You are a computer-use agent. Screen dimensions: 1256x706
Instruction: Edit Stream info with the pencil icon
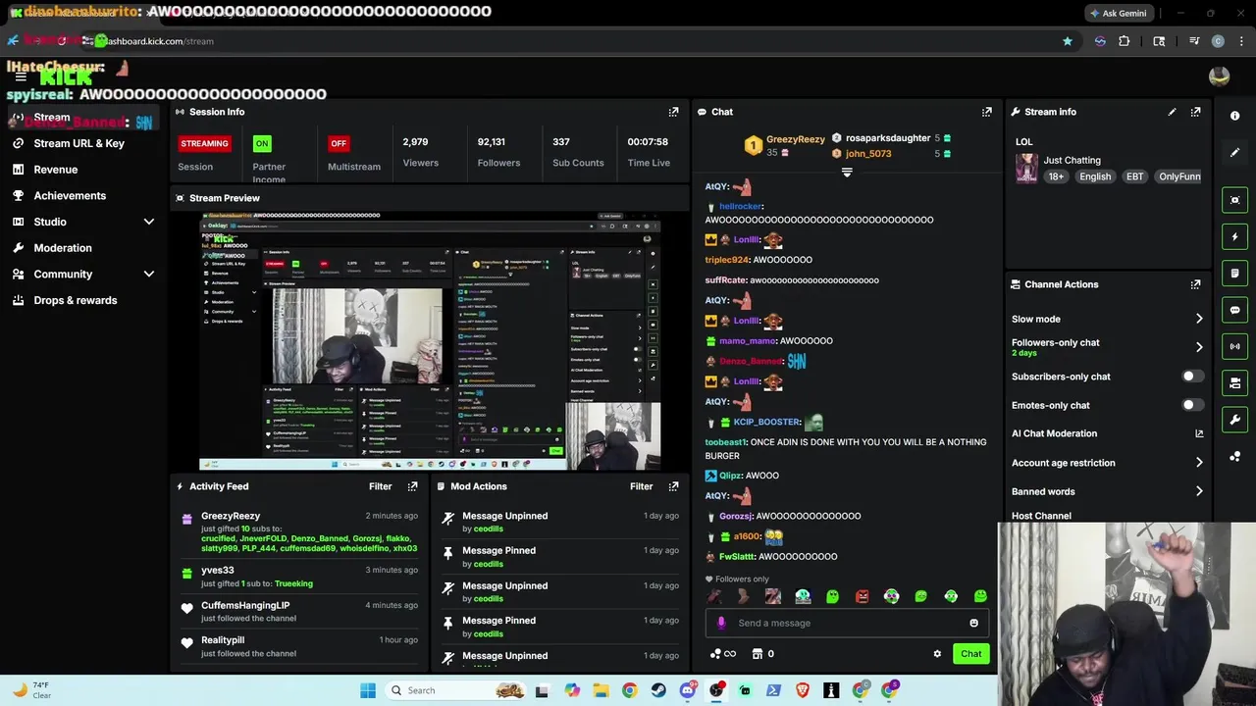pos(1172,112)
